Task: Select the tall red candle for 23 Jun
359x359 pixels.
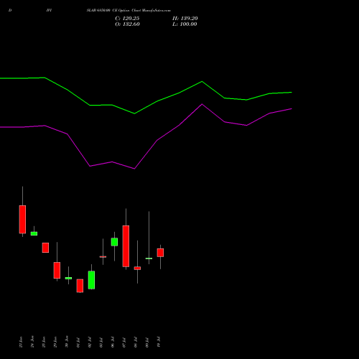Action: [22, 219]
